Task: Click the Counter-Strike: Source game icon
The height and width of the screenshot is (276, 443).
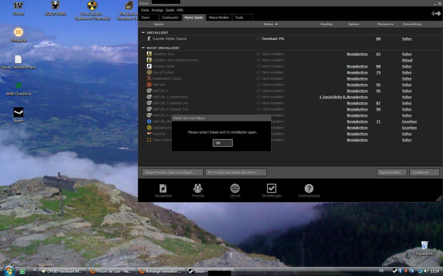Action: point(149,39)
